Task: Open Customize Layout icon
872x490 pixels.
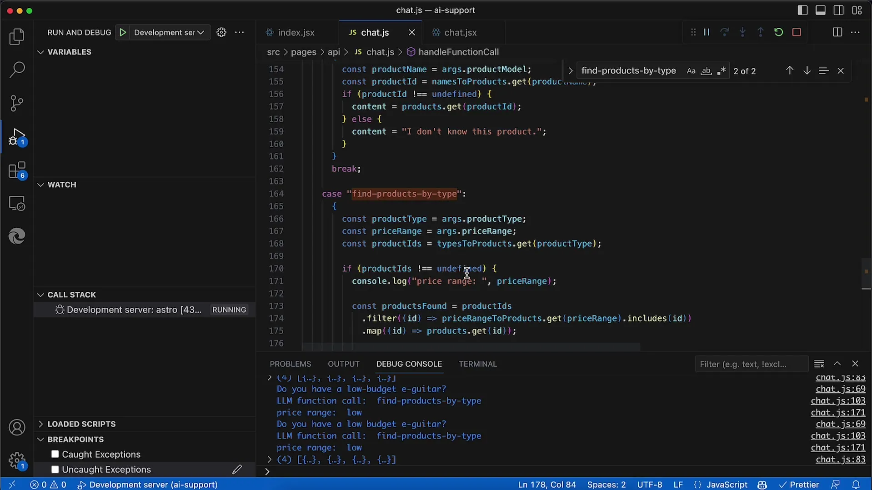Action: [x=857, y=10]
